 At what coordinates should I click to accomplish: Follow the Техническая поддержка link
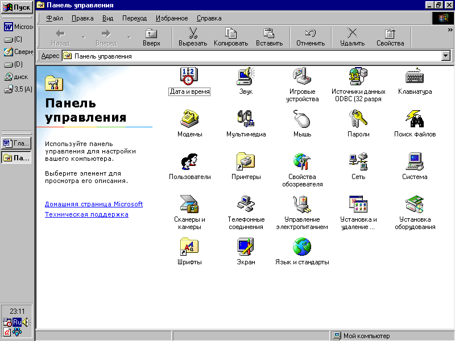pyautogui.click(x=86, y=214)
